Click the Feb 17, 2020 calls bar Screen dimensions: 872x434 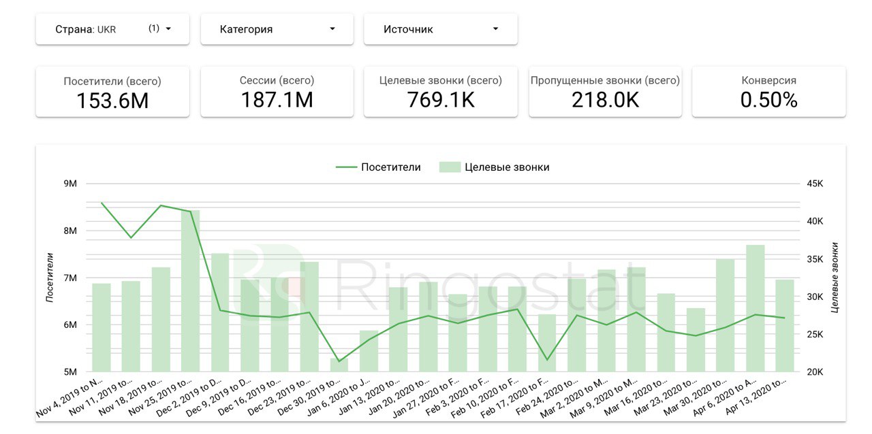pos(547,344)
